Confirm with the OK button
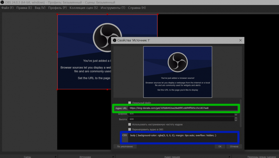The height and width of the screenshot is (158, 279). (x=220, y=146)
